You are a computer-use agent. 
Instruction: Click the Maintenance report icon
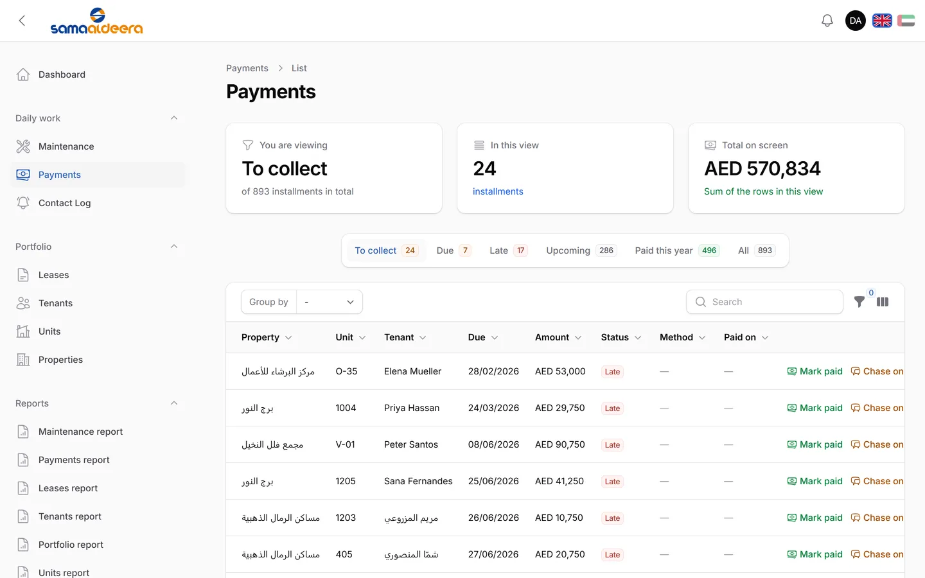pyautogui.click(x=23, y=432)
